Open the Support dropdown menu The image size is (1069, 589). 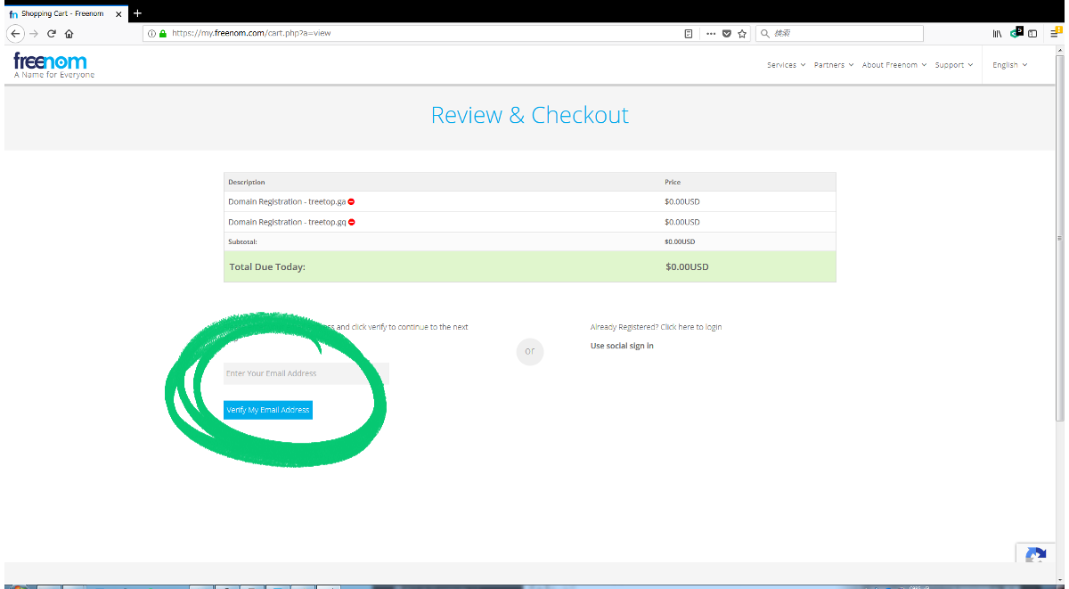pos(954,65)
